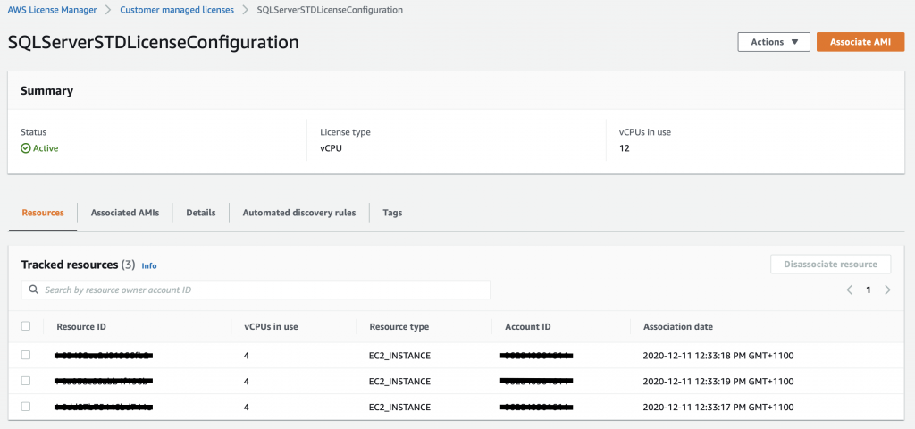Check the row associated at 12:33:19 PM
The image size is (915, 429).
(26, 381)
